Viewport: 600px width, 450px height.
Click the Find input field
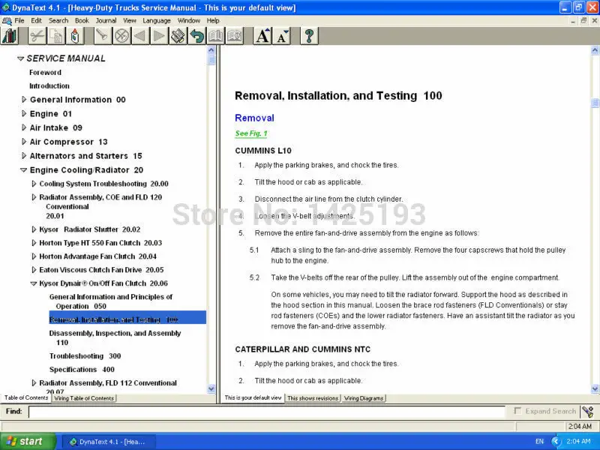(x=267, y=412)
